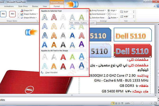Switch to Slide Sorter view
The height and width of the screenshot is (106, 159).
point(116,103)
